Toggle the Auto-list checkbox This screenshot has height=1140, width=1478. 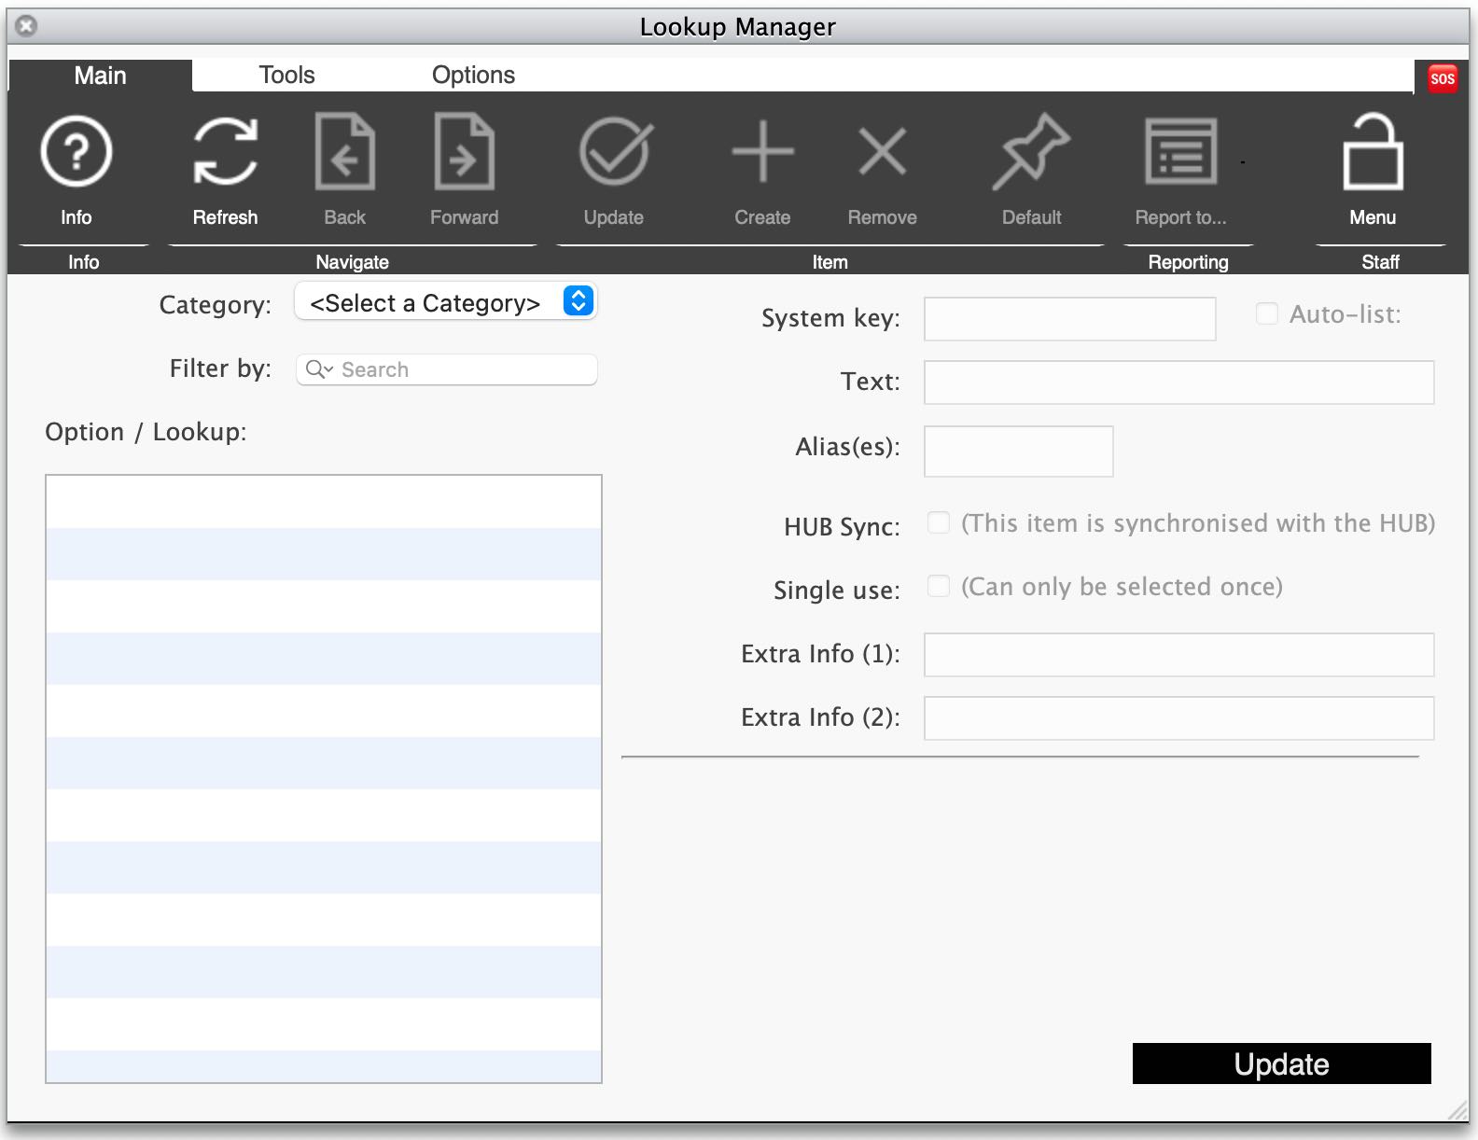pyautogui.click(x=1266, y=314)
